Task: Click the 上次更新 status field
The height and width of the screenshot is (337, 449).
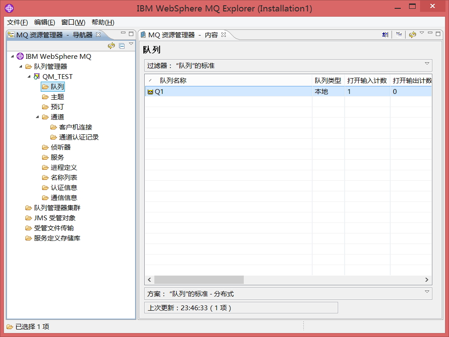Action: [x=241, y=308]
